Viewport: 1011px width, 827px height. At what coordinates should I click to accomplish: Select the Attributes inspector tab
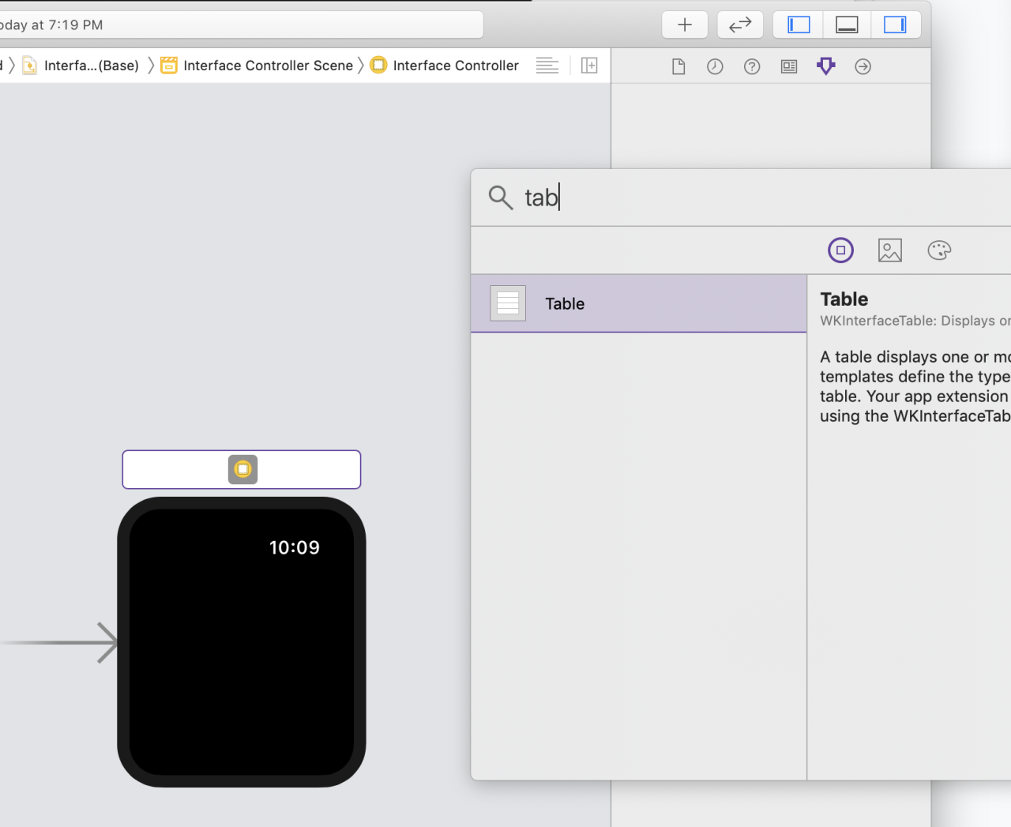pyautogui.click(x=826, y=66)
